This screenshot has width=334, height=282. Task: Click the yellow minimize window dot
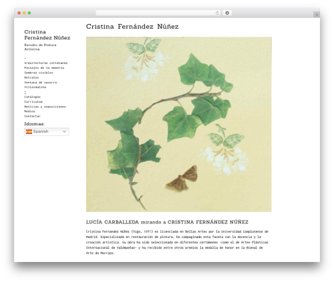click(x=24, y=13)
